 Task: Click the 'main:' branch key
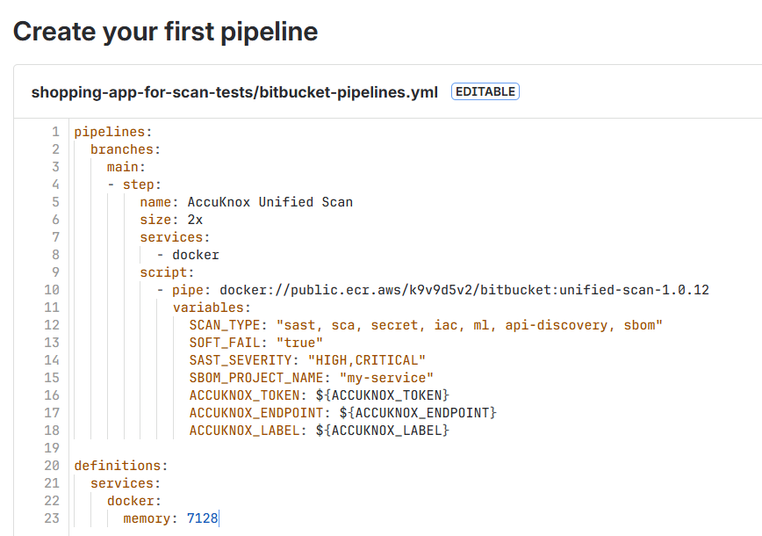click(126, 167)
